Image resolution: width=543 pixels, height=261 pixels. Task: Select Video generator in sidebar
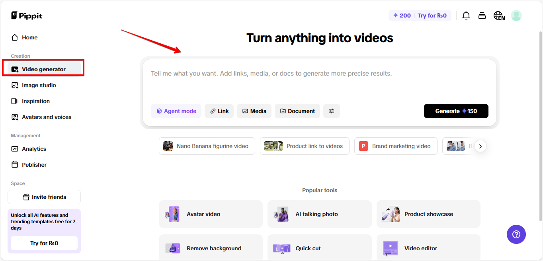[x=44, y=69]
